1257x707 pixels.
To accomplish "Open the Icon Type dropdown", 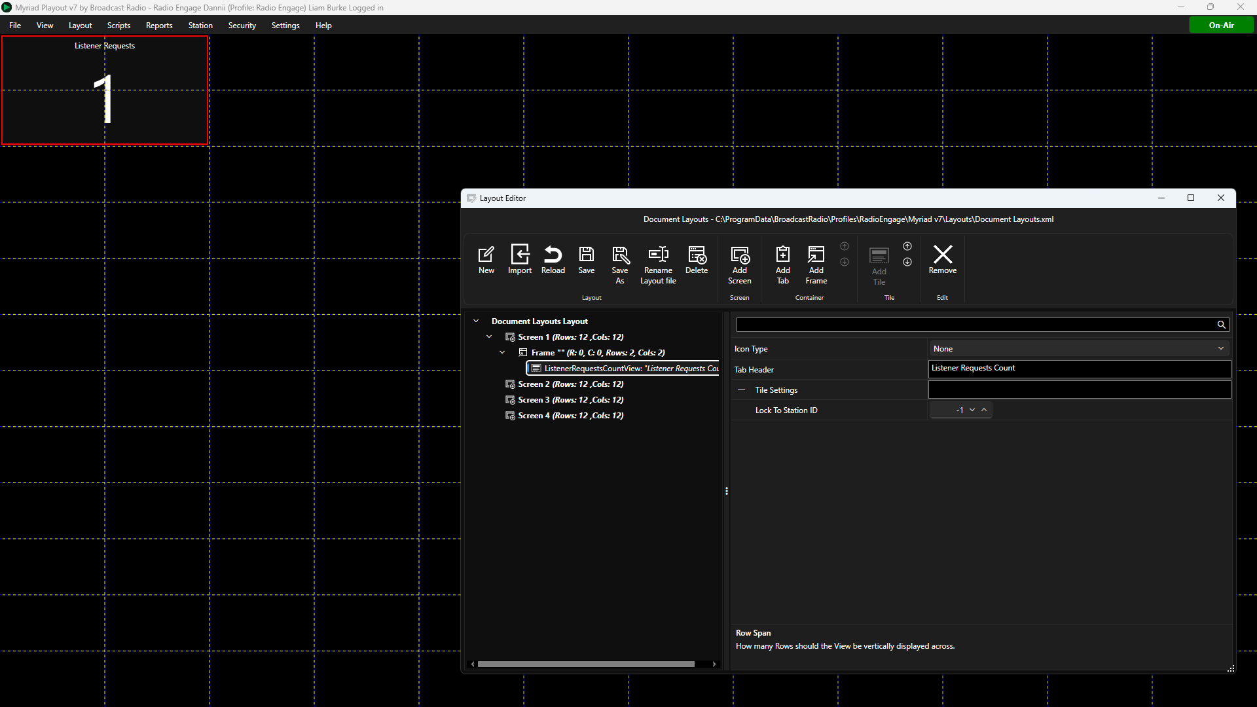I will point(1079,348).
